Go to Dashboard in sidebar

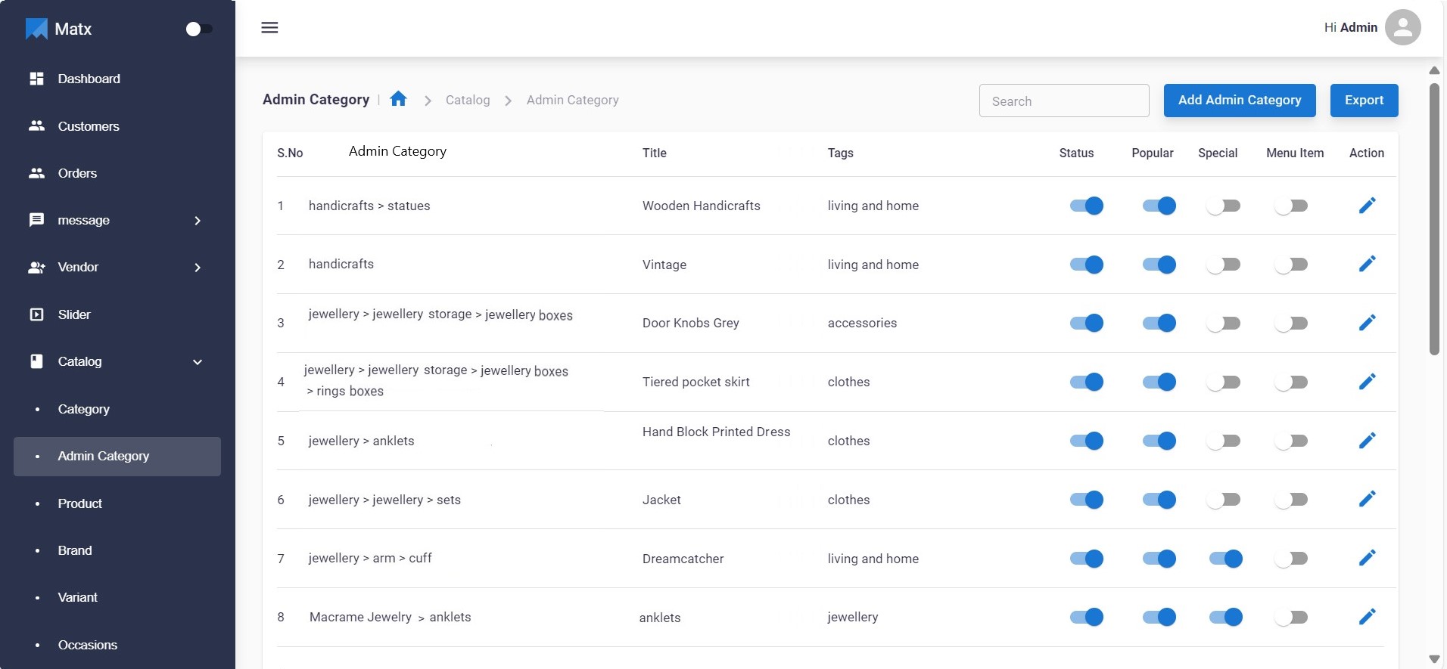click(89, 79)
